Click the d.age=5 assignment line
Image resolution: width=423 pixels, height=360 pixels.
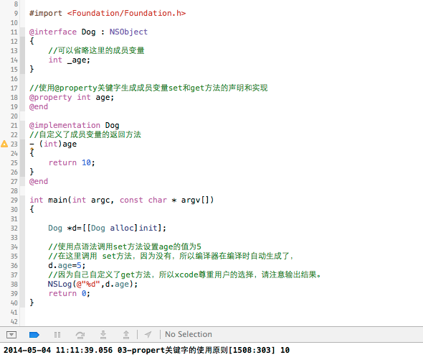click(x=67, y=266)
